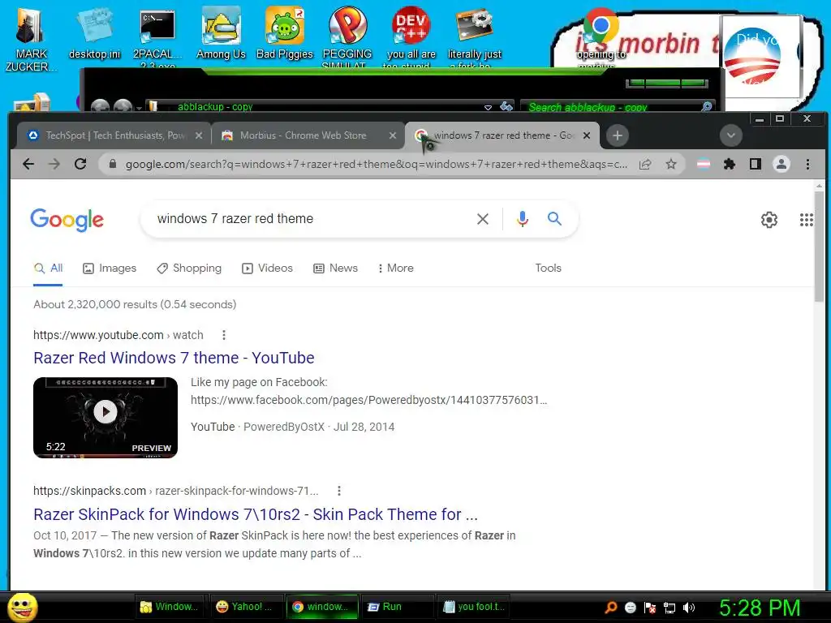Open options for the skinpacks.com result
The image size is (831, 623).
tap(339, 491)
